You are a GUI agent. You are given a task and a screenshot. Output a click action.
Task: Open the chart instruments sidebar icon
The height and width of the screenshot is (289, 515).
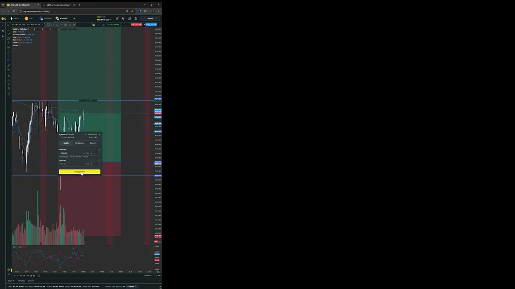(2, 25)
